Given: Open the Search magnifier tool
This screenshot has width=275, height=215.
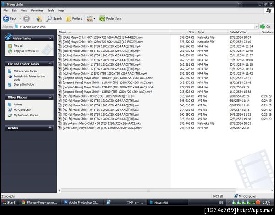Looking at the screenshot, I should (54, 19).
